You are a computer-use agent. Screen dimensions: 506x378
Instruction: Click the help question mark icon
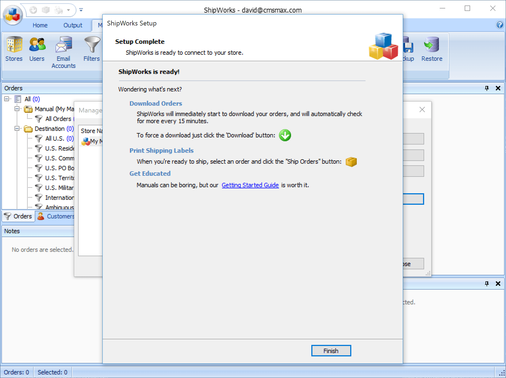tap(500, 25)
